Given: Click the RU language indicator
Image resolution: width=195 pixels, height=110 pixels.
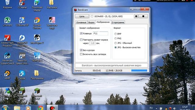Looking at the screenshot, I should pos(151,108).
